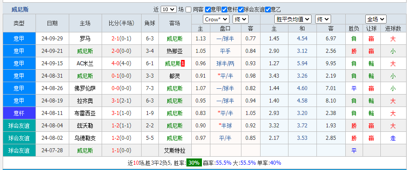Viewport: 407px width, 170px height.
Task: Click corner count 7-3 in 佛罗伦萨 row
Action: coord(150,88)
